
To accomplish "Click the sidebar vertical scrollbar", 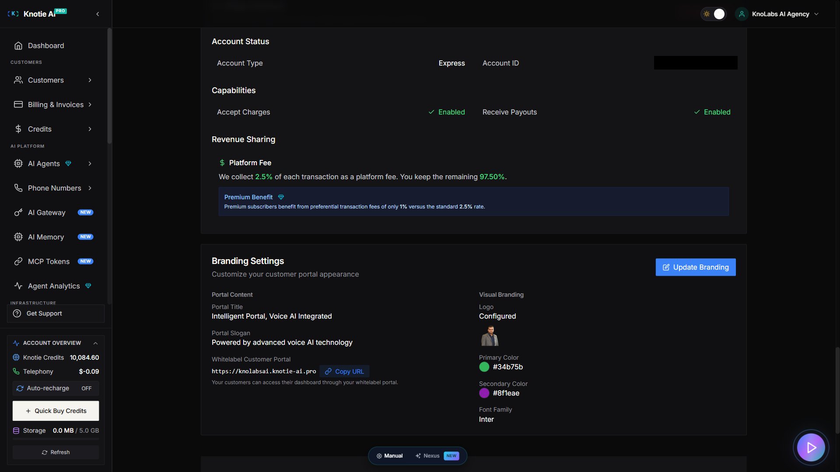I will pos(109,86).
